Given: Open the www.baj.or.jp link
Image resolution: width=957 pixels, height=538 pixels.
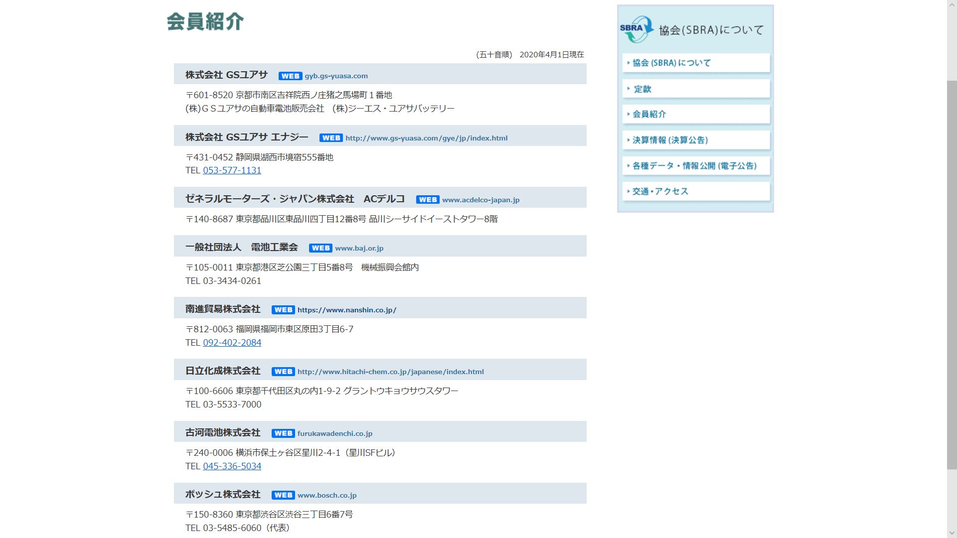Looking at the screenshot, I should pos(359,248).
